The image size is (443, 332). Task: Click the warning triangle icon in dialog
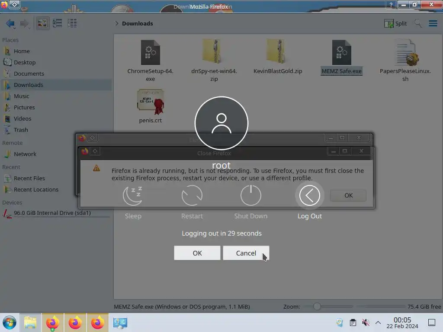96,168
